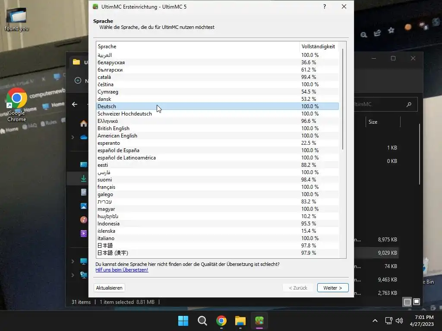Open File Explorer from the taskbar
The height and width of the screenshot is (331, 442).
[x=240, y=321]
